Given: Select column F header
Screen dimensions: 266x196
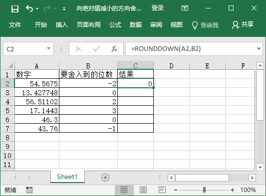Looking at the screenshot, I should click(x=240, y=65).
